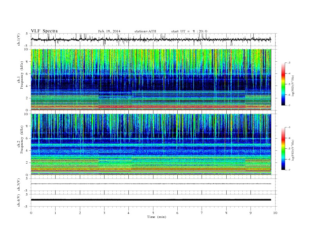This screenshot has height=239, width=310.
Task: Click the ch.1 voltage waveform trace
Action: pyautogui.click(x=151, y=39)
